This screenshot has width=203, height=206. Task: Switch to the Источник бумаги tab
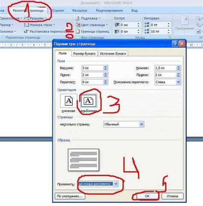tap(113, 54)
